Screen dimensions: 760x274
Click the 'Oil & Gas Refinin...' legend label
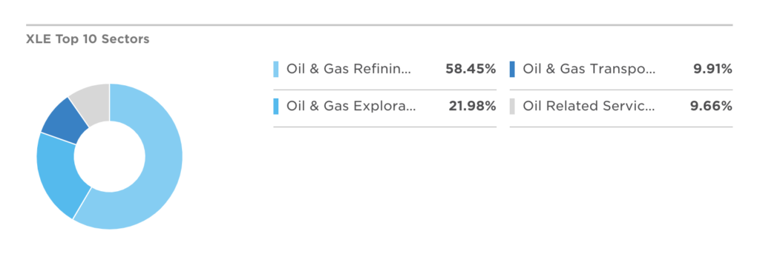pos(349,69)
